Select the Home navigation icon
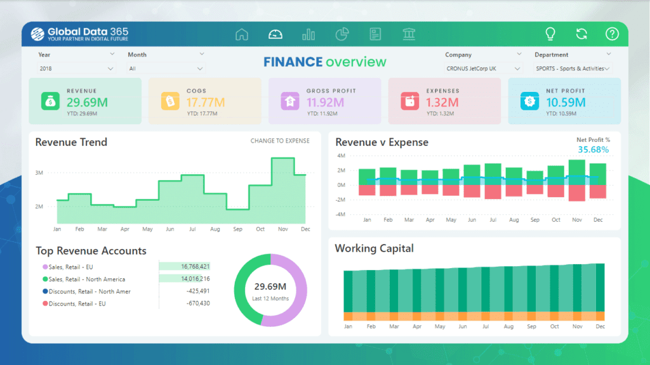The image size is (650, 365). (x=242, y=34)
